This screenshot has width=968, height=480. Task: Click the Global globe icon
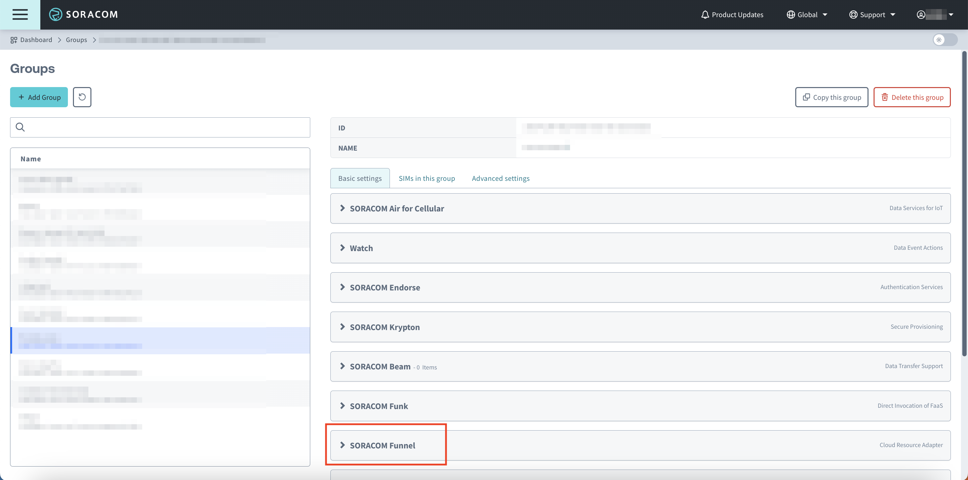(791, 15)
